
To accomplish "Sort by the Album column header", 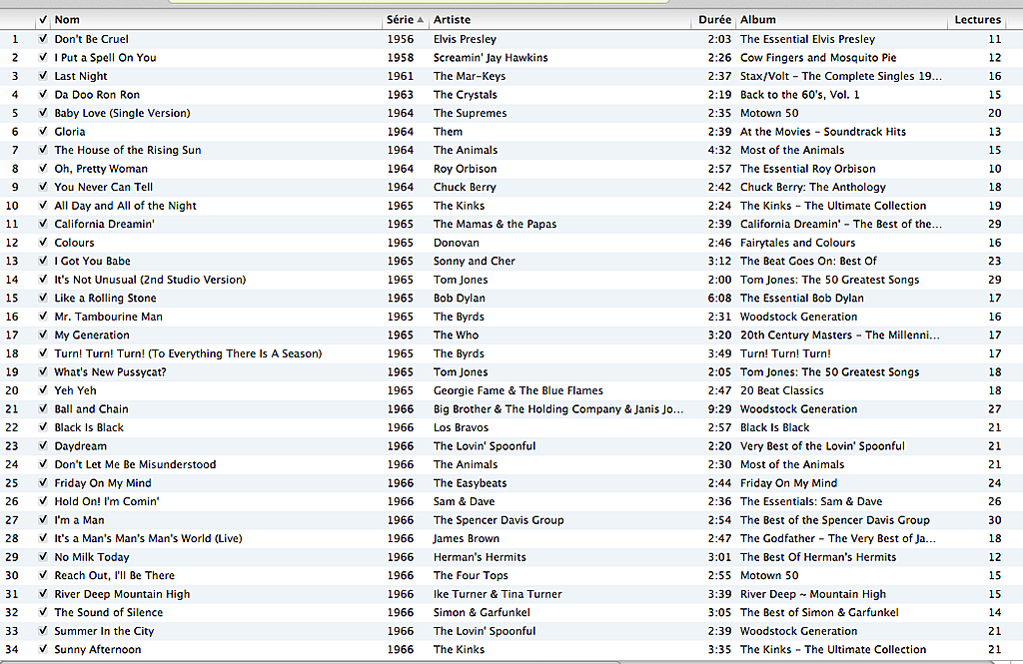I will (x=758, y=20).
